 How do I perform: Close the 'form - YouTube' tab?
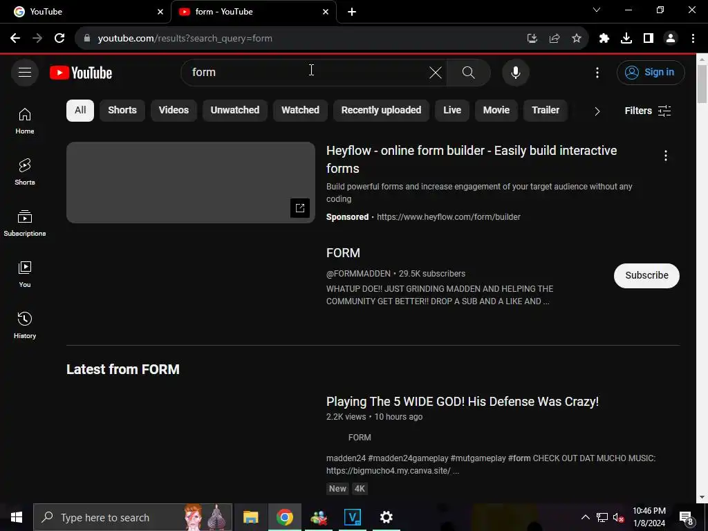(x=326, y=12)
